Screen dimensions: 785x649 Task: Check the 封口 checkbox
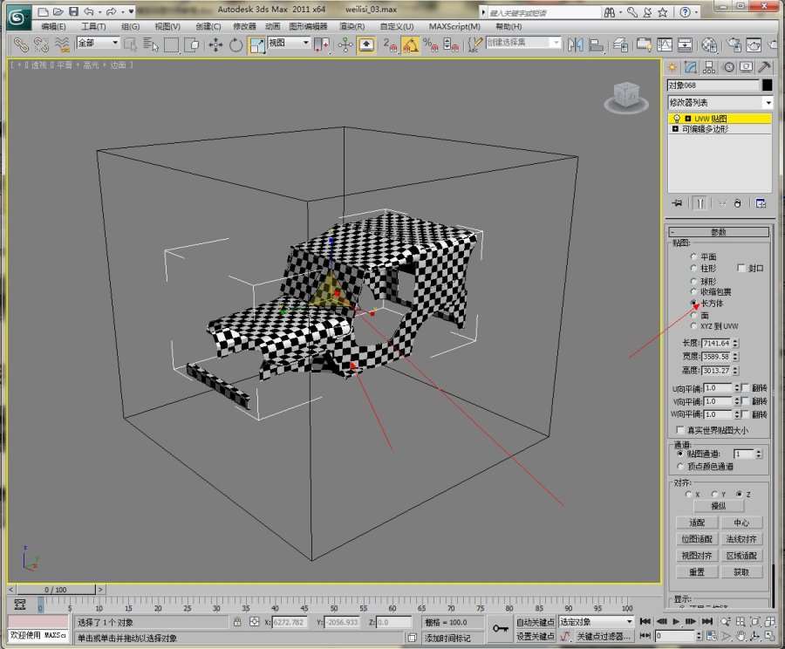point(741,269)
